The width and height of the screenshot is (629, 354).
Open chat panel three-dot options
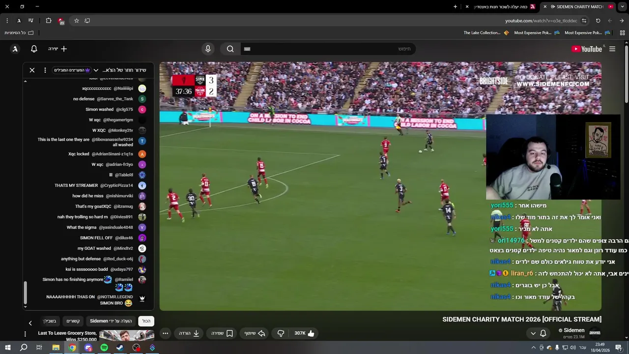pos(45,70)
